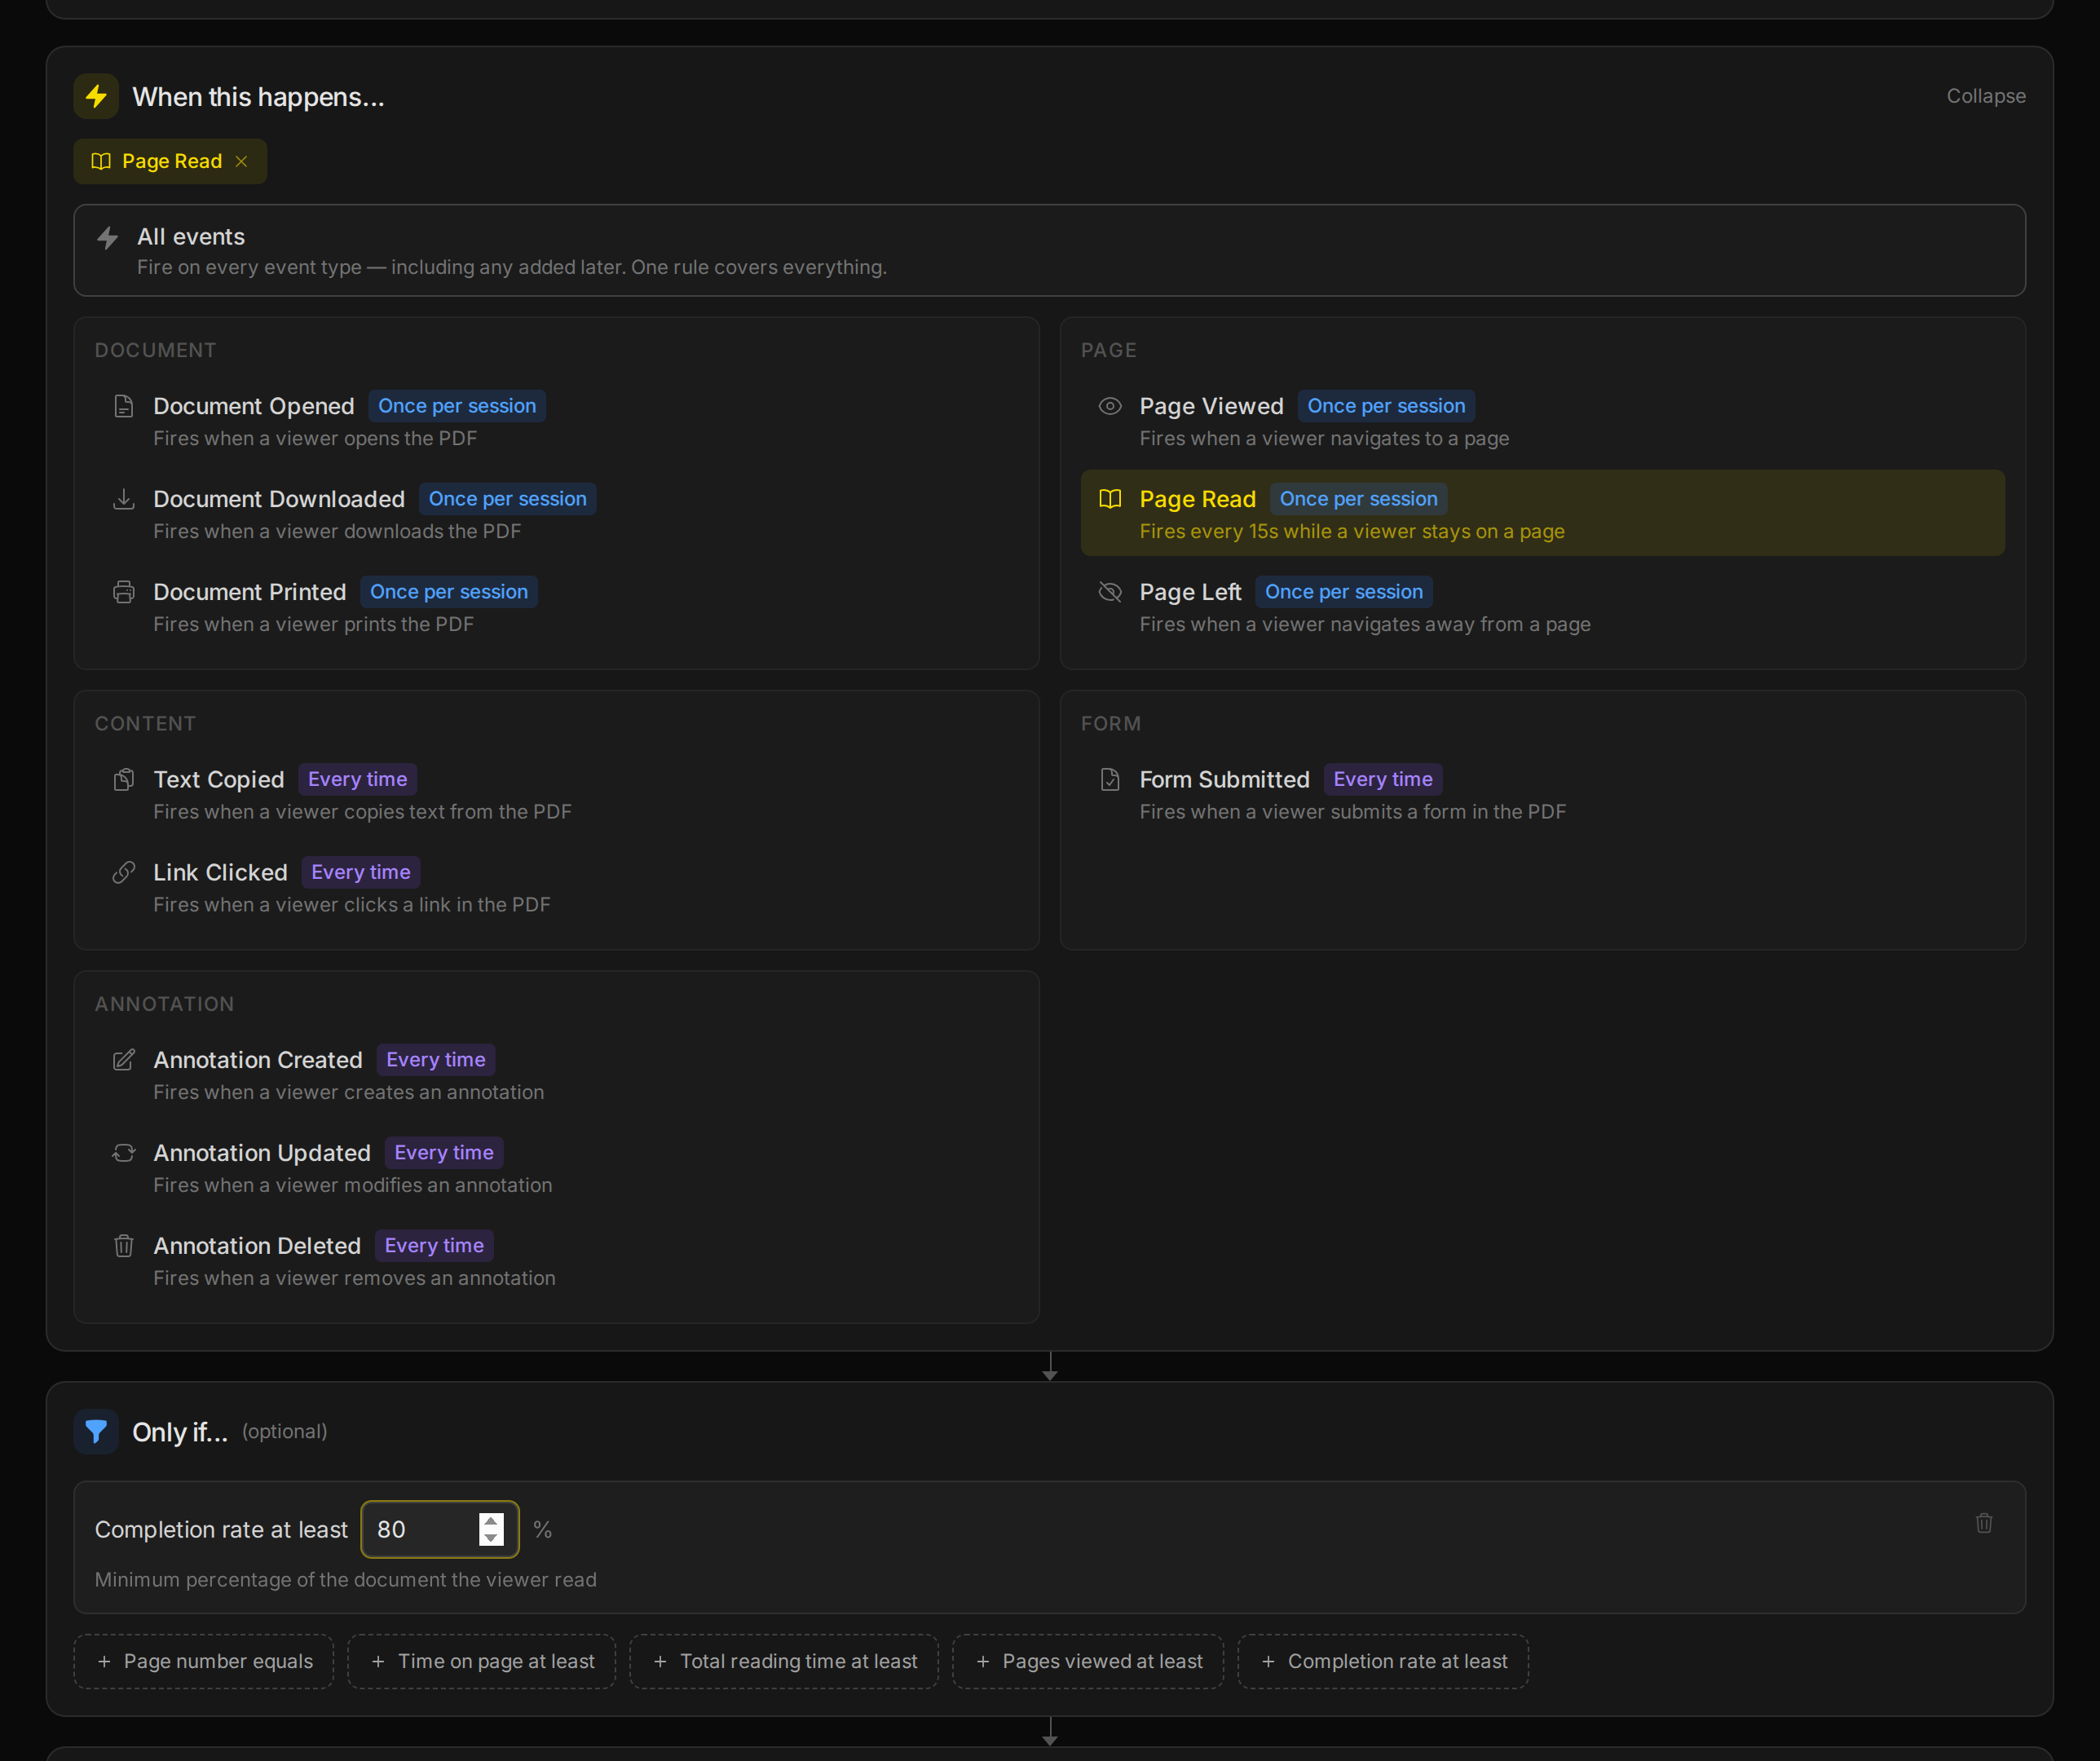Screen dimensions: 2100x1761
Task: Select the Annotation Deleted event text
Action: [x=257, y=1246]
